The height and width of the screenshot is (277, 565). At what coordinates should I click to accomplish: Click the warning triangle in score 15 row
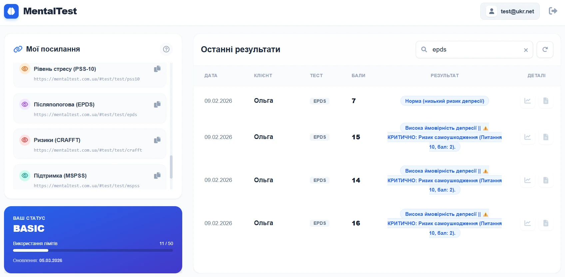pyautogui.click(x=486, y=128)
